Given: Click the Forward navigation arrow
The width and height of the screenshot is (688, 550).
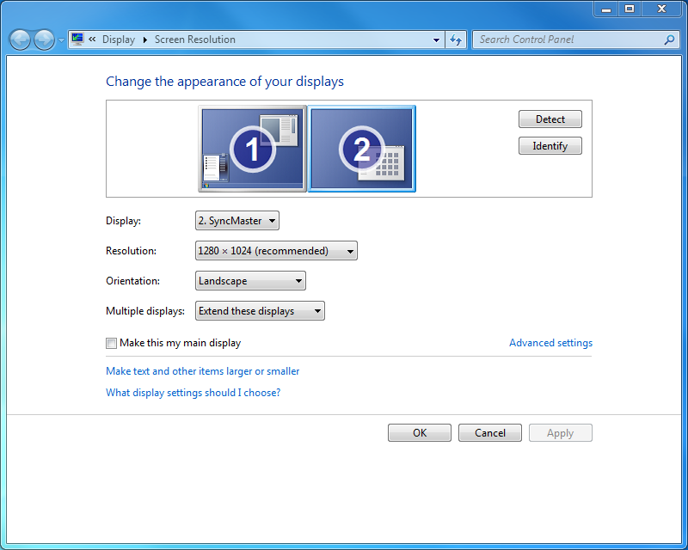Looking at the screenshot, I should (x=43, y=40).
